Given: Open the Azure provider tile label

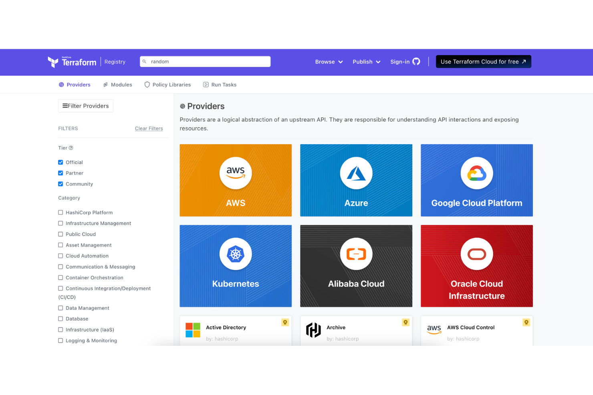Looking at the screenshot, I should [x=356, y=203].
